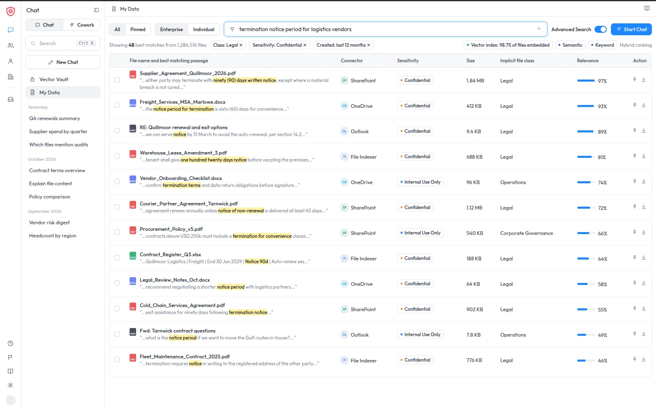Toggle the Advanced Search switch
The width and height of the screenshot is (656, 410).
pos(601,29)
